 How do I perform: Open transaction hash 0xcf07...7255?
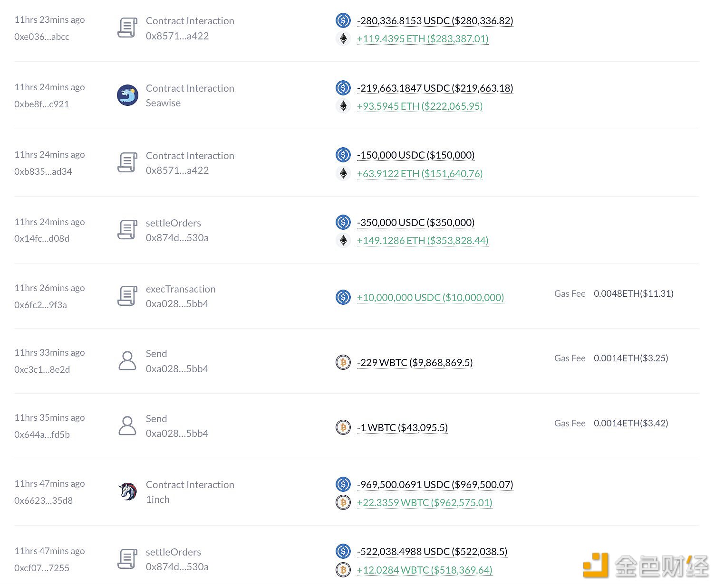click(42, 568)
